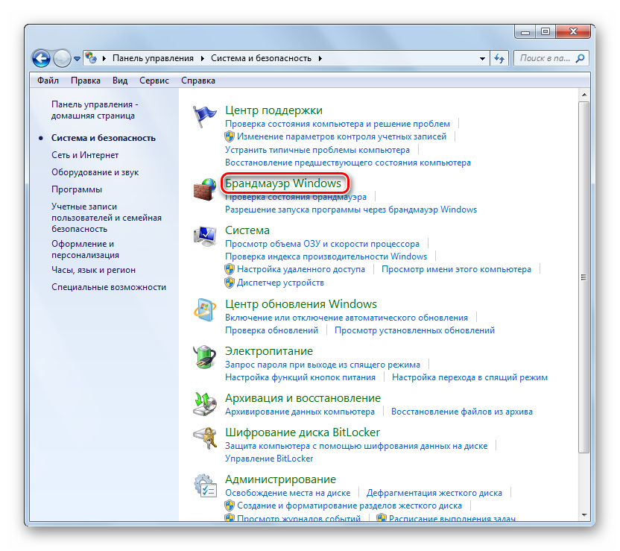
Task: Open the Брандмауэр Windows link
Action: (x=283, y=183)
